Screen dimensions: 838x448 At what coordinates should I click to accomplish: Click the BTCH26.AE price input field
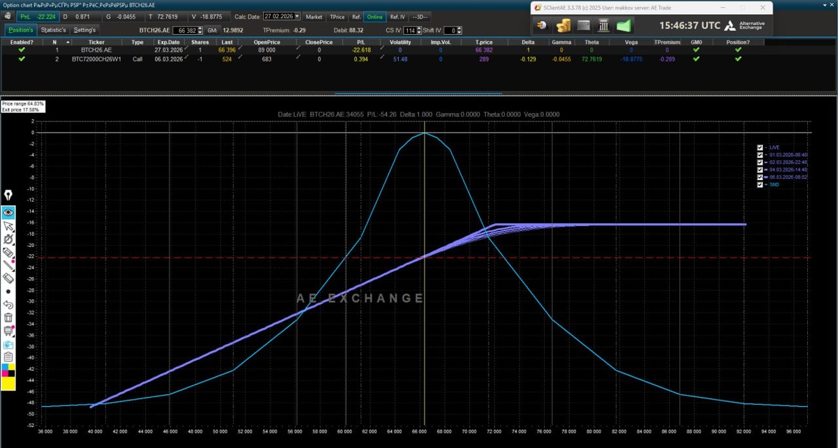click(184, 30)
